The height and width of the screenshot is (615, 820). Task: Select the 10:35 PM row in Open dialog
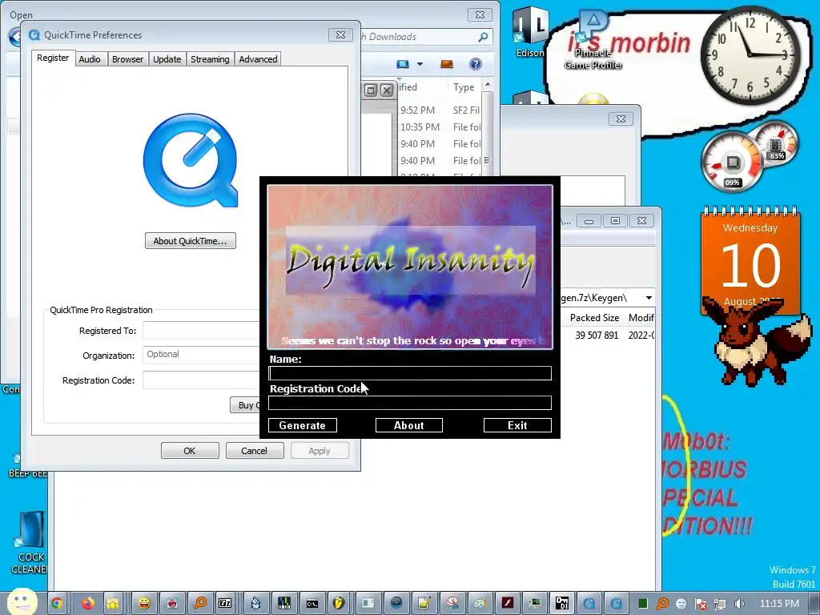(x=440, y=127)
